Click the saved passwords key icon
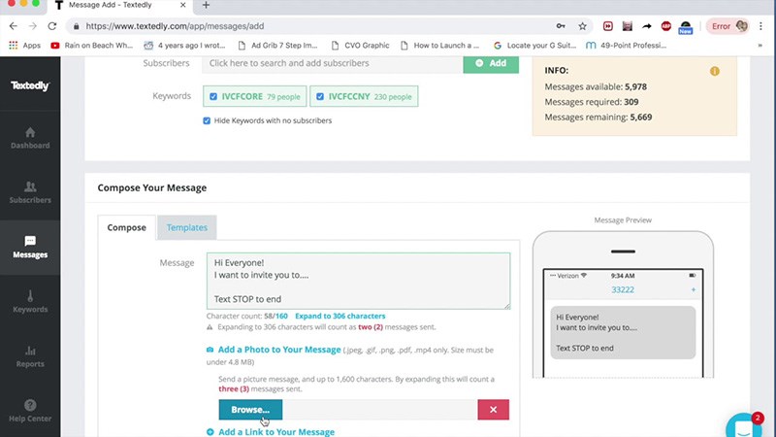The height and width of the screenshot is (437, 776). tap(561, 26)
